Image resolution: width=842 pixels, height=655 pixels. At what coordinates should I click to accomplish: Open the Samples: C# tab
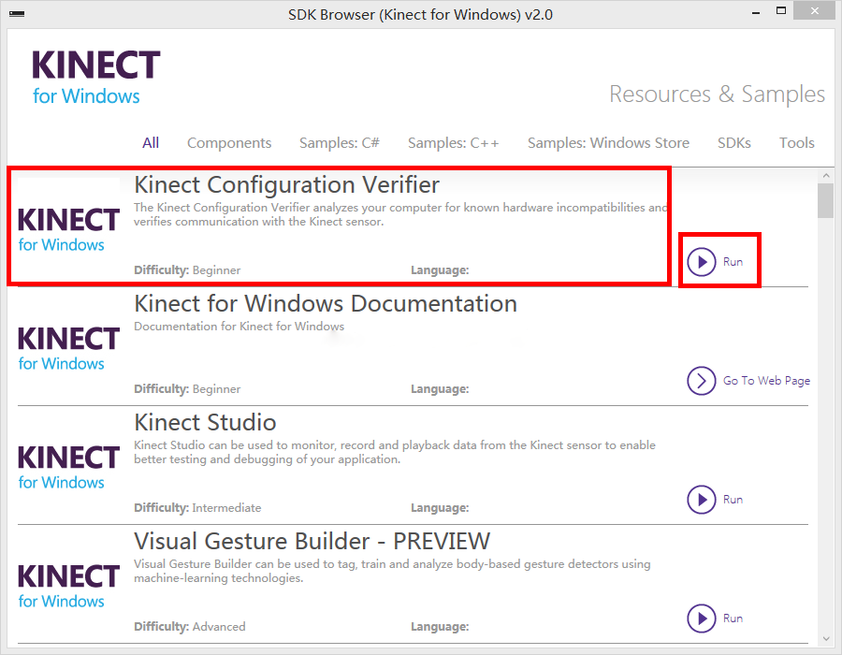pos(340,143)
